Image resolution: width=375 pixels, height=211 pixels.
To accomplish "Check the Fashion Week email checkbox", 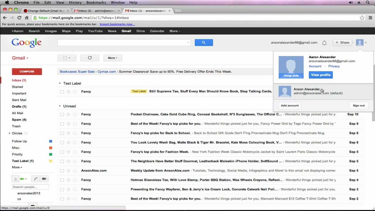I will 62,152.
